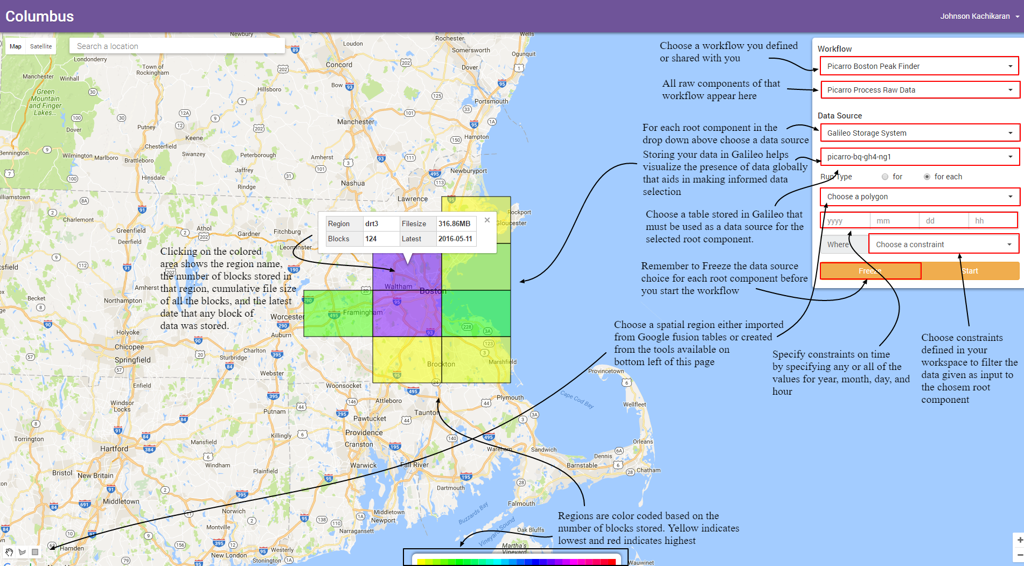This screenshot has width=1024, height=566.
Task: Click the Columbus app title
Action: pos(40,16)
